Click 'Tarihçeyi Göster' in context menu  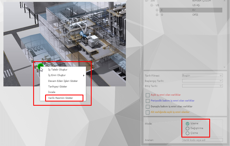[x=57, y=87]
